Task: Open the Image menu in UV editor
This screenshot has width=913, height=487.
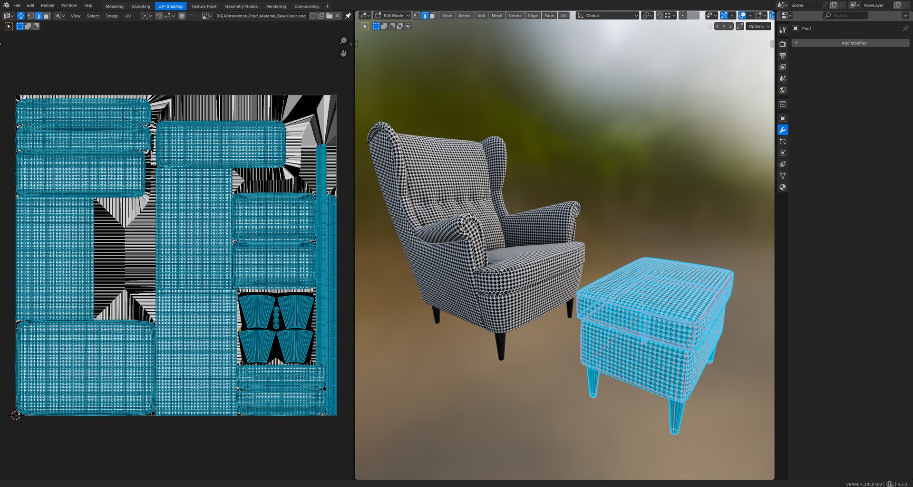Action: [x=112, y=16]
